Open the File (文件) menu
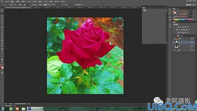This screenshot has height=111, width=197. click(7, 2)
